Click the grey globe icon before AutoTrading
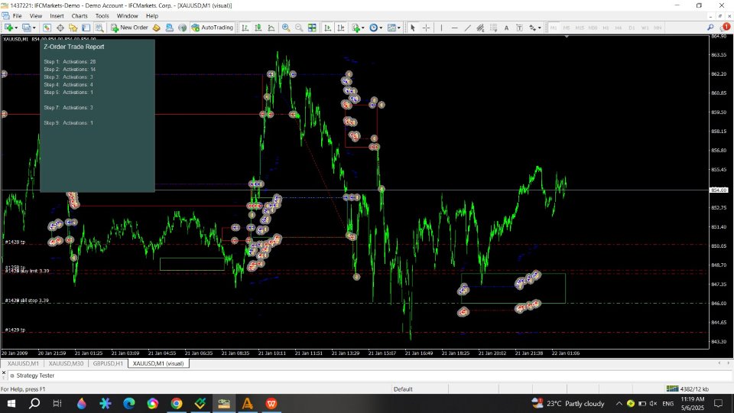This screenshot has width=734, height=413. [x=183, y=28]
